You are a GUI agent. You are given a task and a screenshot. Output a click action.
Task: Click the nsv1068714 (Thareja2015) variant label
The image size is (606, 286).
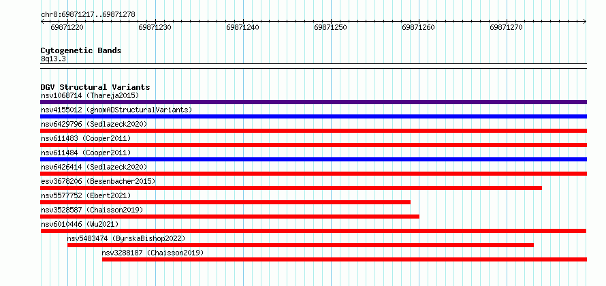tap(90, 95)
